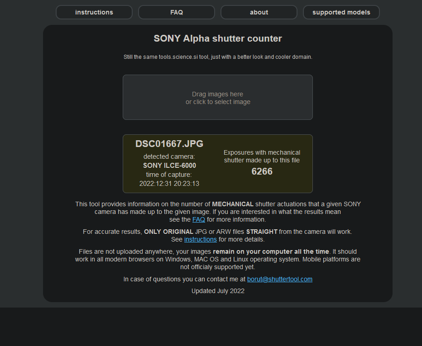Follow the FAQ link in the description

click(x=199, y=220)
